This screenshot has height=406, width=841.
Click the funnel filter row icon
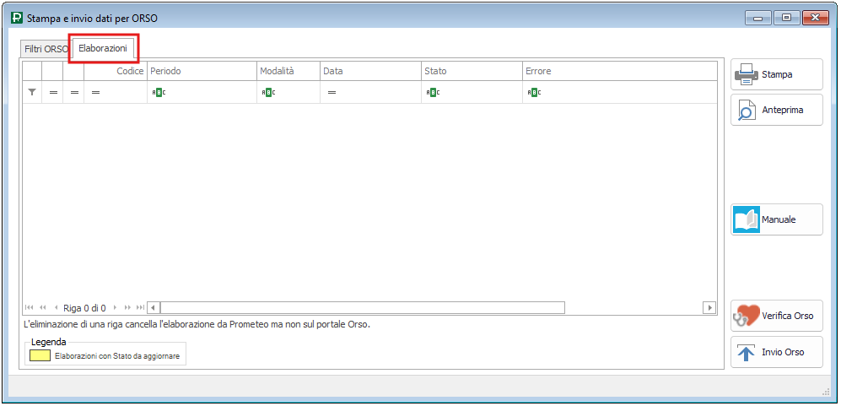coord(32,92)
